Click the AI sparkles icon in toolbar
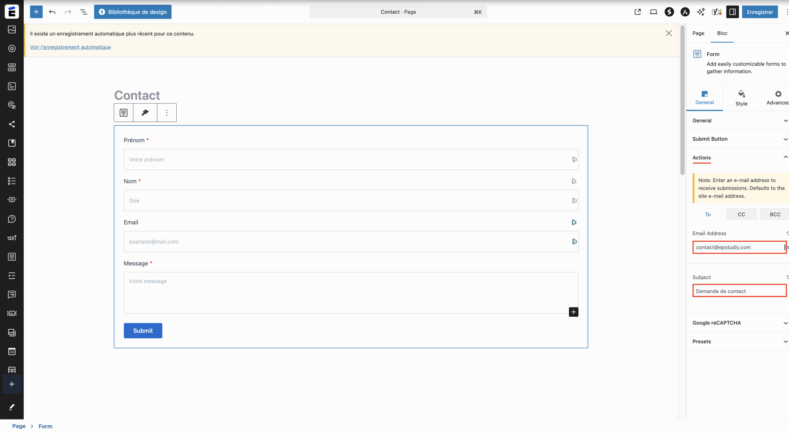The width and height of the screenshot is (789, 433). (x=701, y=12)
